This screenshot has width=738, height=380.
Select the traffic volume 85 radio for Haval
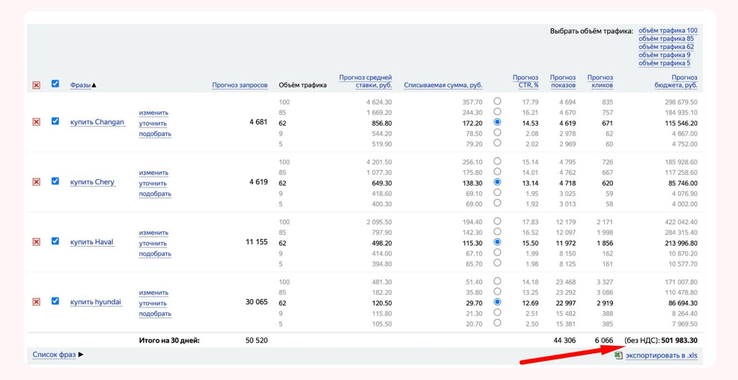(497, 231)
